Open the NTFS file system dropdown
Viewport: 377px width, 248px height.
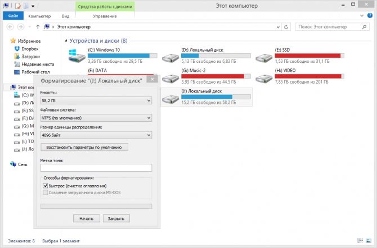click(x=96, y=118)
